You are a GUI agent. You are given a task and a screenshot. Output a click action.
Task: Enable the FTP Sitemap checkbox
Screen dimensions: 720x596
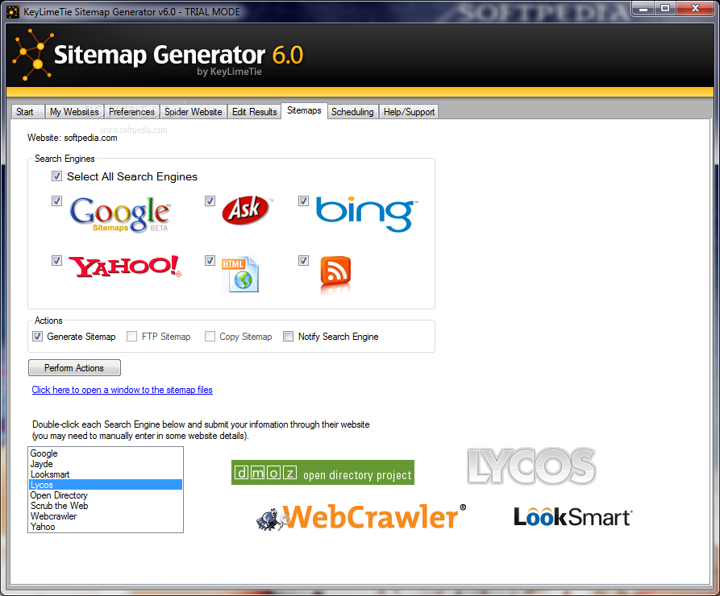(131, 337)
